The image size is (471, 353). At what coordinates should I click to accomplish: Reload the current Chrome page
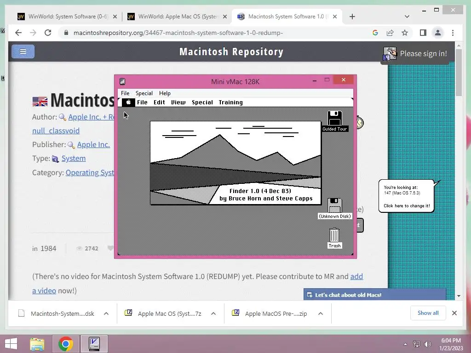coord(48,33)
